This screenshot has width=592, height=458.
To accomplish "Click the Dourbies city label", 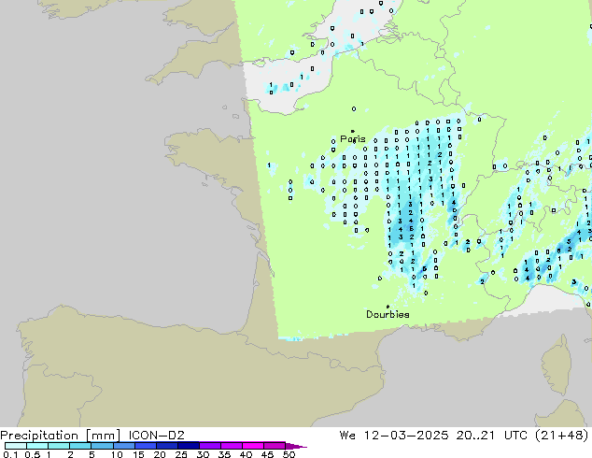I will click(x=388, y=314).
